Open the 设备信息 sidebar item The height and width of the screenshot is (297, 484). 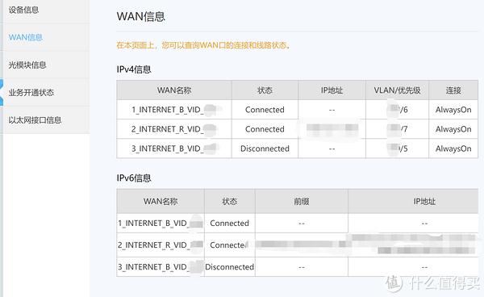pyautogui.click(x=23, y=10)
